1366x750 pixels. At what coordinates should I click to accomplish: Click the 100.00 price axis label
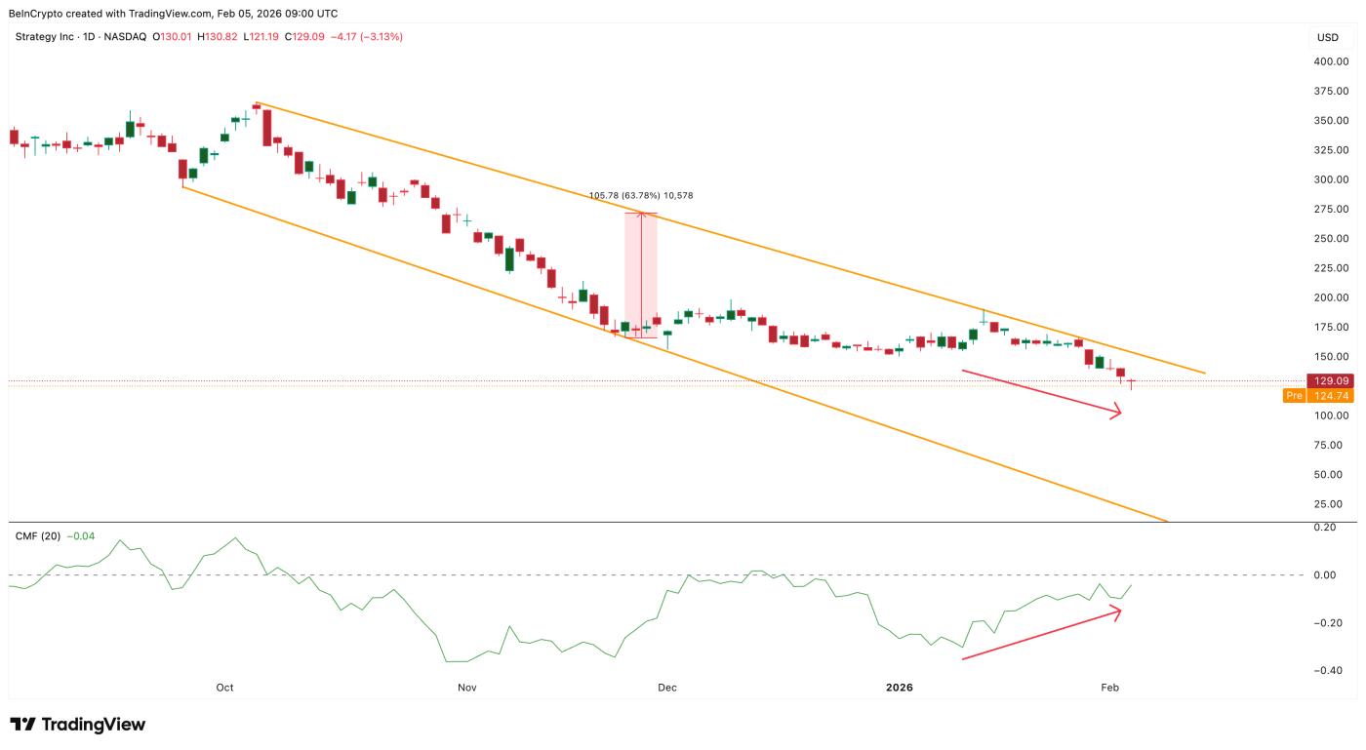click(x=1331, y=415)
